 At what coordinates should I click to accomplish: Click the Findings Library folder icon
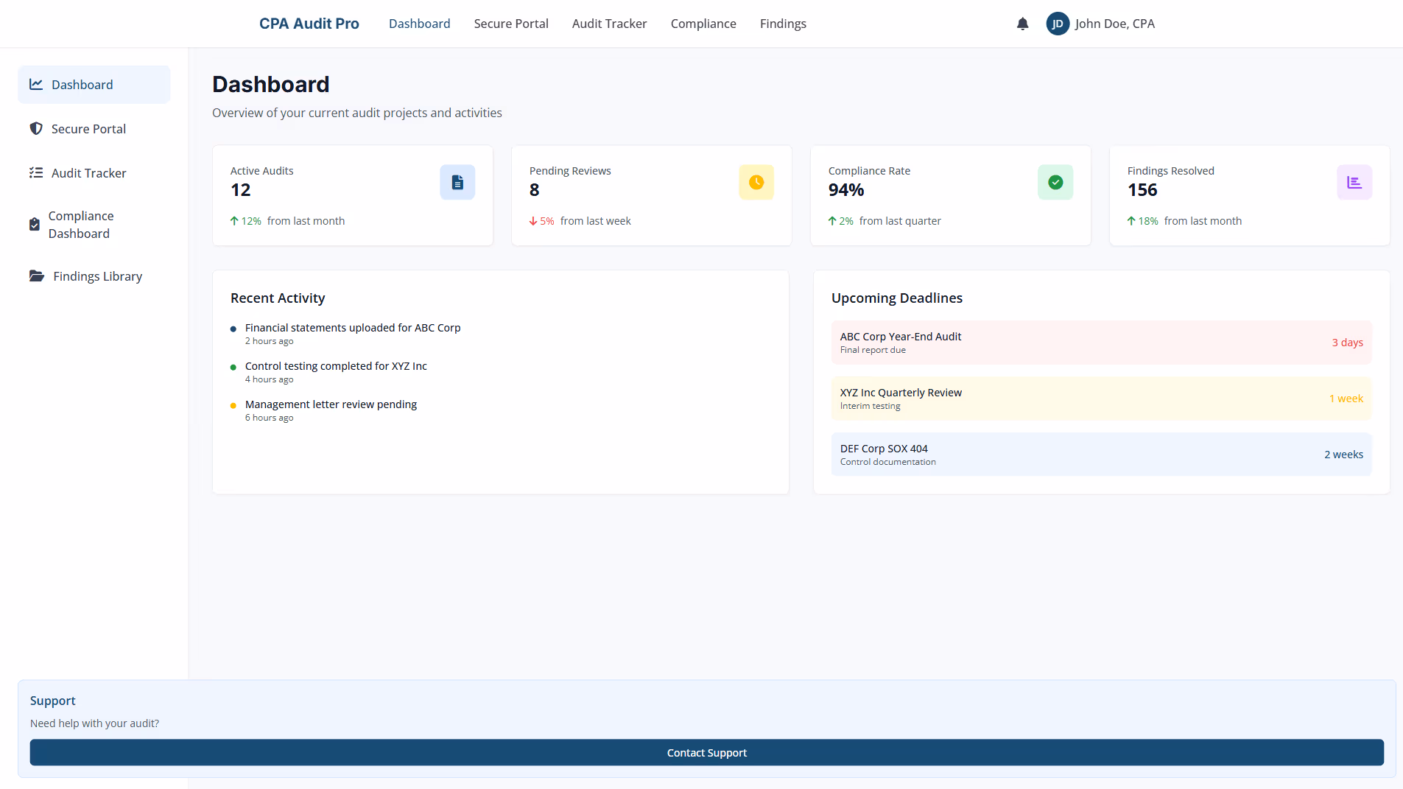coord(37,276)
